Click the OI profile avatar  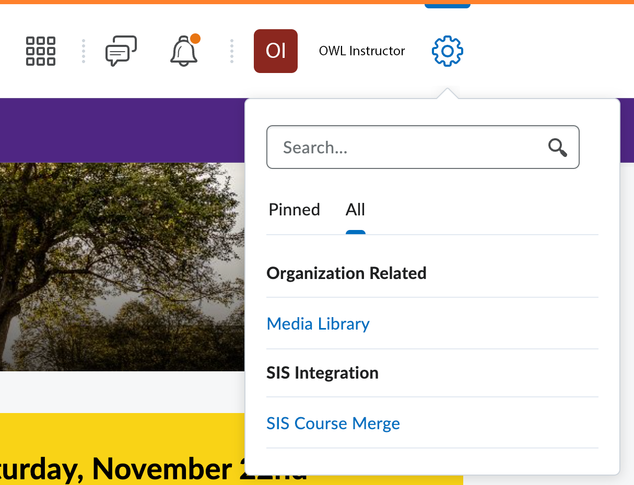point(276,51)
